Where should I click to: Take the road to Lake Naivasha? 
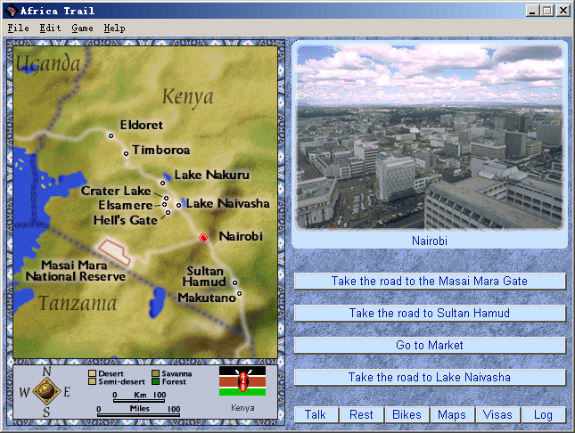coord(430,377)
